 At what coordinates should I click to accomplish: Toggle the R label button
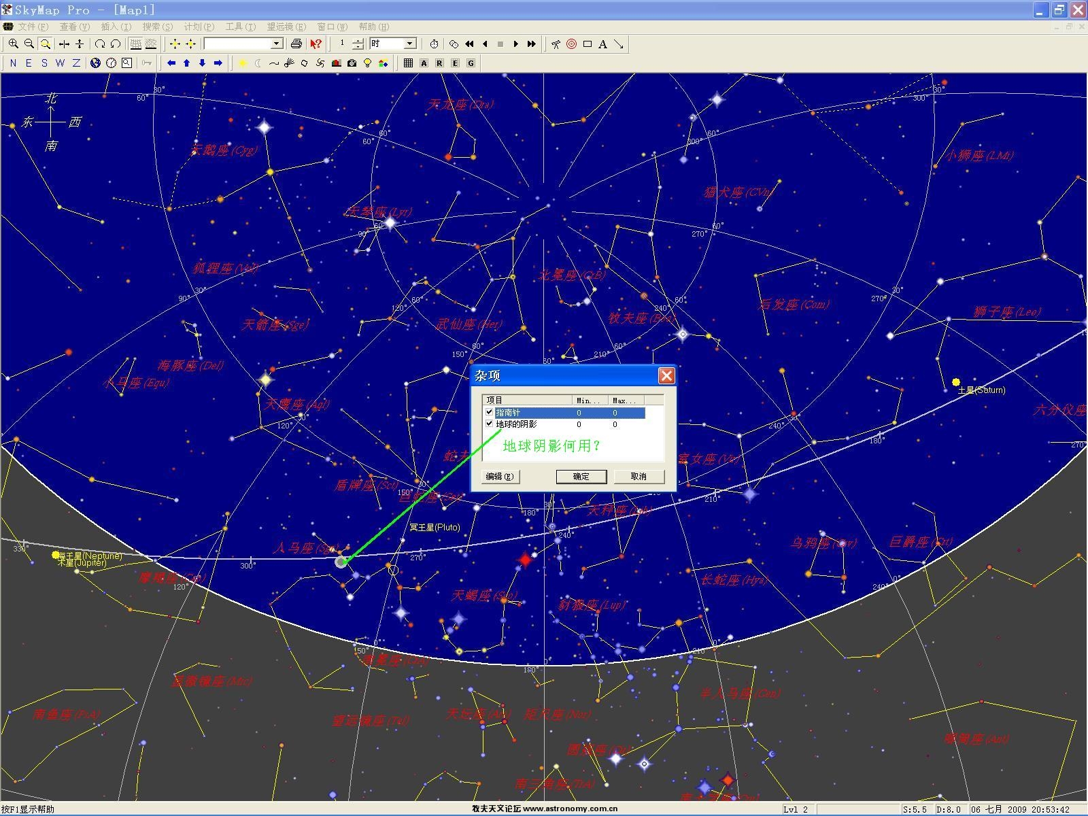click(x=440, y=63)
